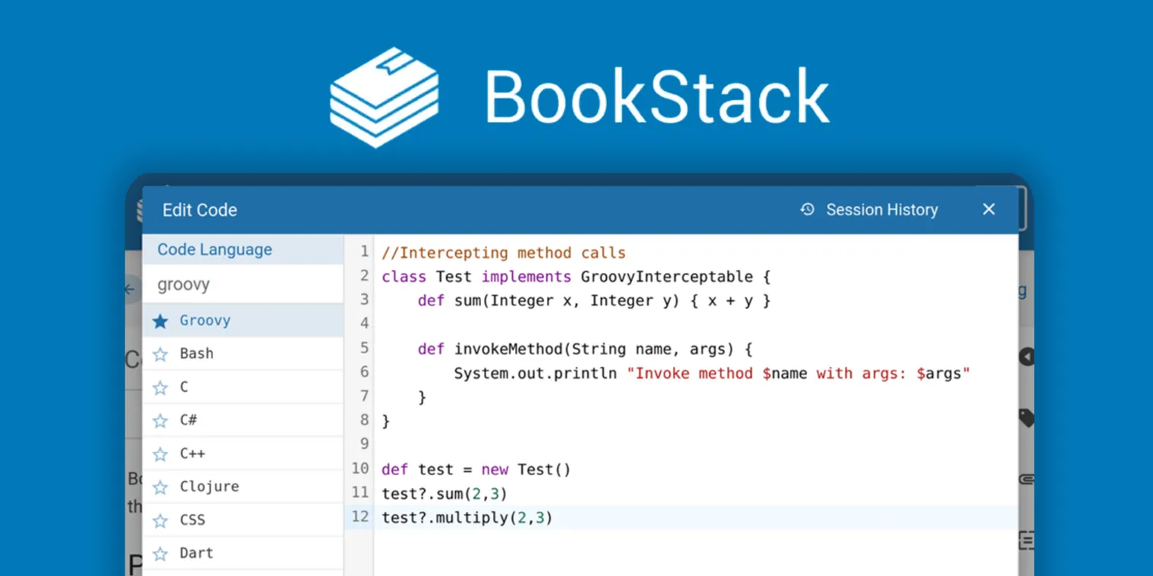
Task: Close the Edit Code dialog with the X
Action: coord(988,209)
